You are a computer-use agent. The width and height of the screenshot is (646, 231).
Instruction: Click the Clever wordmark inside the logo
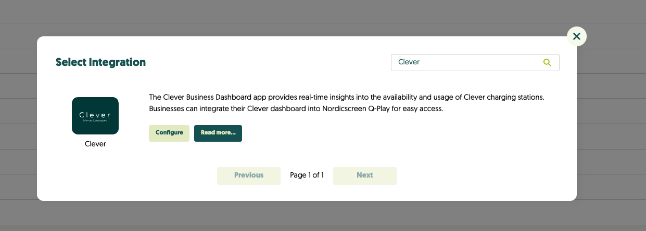[x=95, y=114]
